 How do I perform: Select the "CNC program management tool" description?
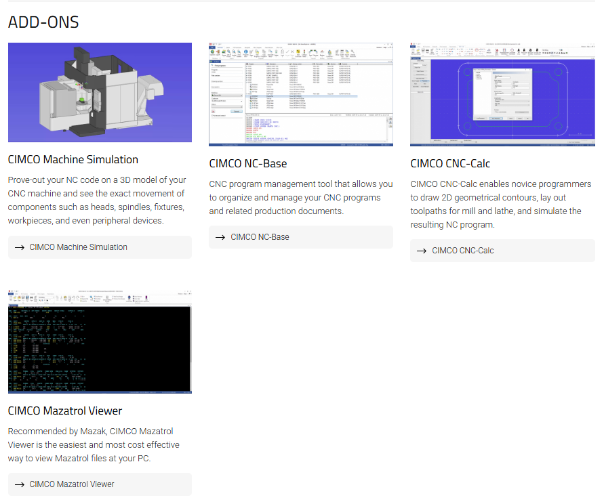tap(301, 198)
